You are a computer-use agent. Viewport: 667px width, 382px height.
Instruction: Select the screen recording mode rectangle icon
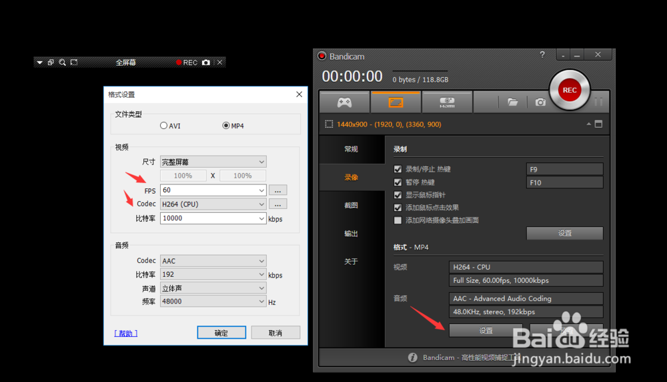[x=396, y=102]
